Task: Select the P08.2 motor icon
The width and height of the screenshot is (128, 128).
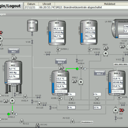Action: click(x=74, y=81)
